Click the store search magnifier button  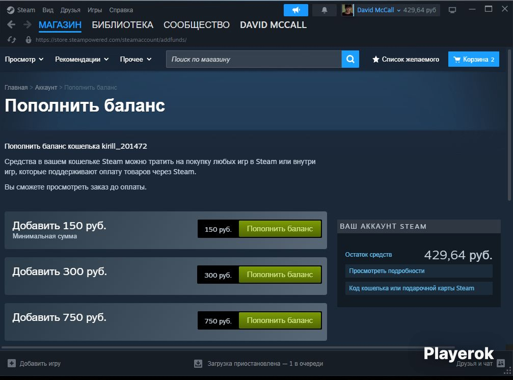350,59
